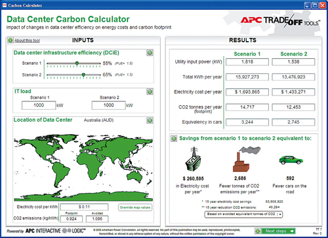Open the IT load section help icon
Image resolution: width=328 pixels, height=238 pixels.
click(x=150, y=92)
